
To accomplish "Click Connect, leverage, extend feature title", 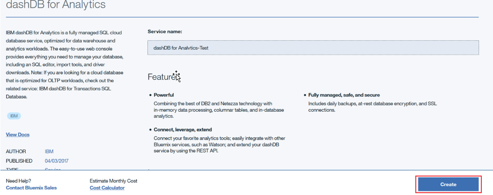I will coord(182,130).
